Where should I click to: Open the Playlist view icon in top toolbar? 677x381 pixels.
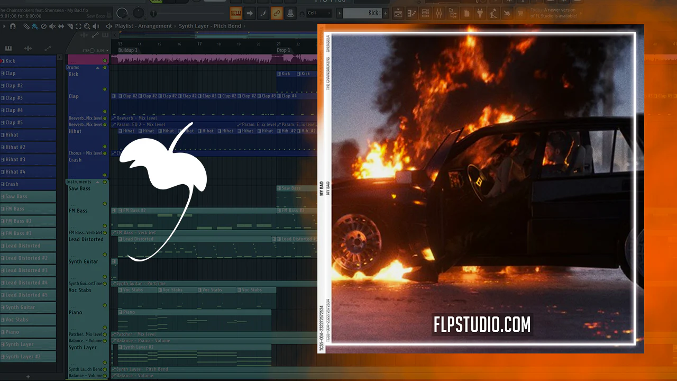coord(398,13)
